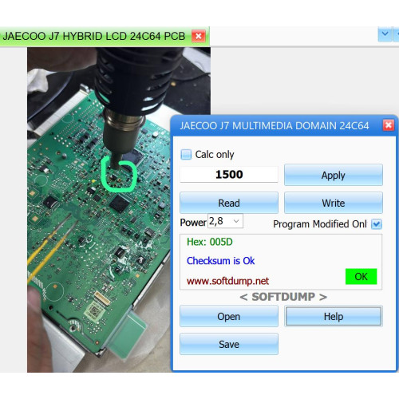Click the Read button
399x399 pixels.
pos(229,203)
